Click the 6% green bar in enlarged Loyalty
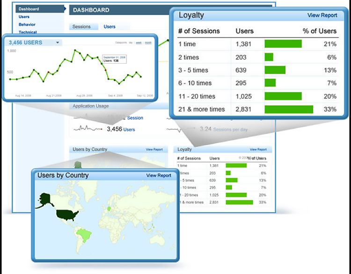Image resolution: width=351 pixels, height=274 pixels. [269, 57]
